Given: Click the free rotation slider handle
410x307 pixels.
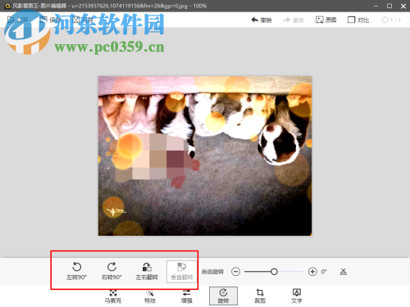Looking at the screenshot, I should point(274,272).
